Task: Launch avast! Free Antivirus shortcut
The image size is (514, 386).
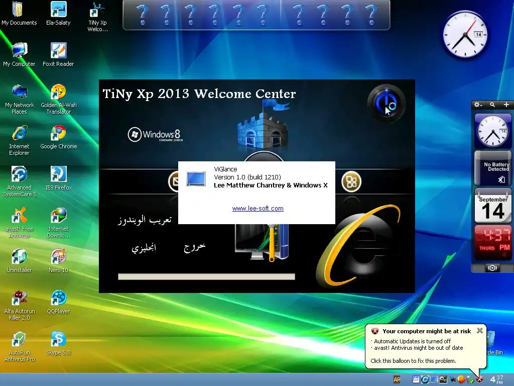Action: [x=20, y=223]
